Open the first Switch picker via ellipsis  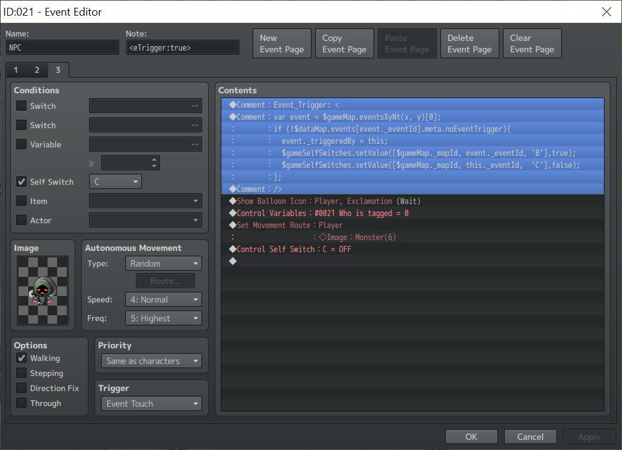(194, 105)
